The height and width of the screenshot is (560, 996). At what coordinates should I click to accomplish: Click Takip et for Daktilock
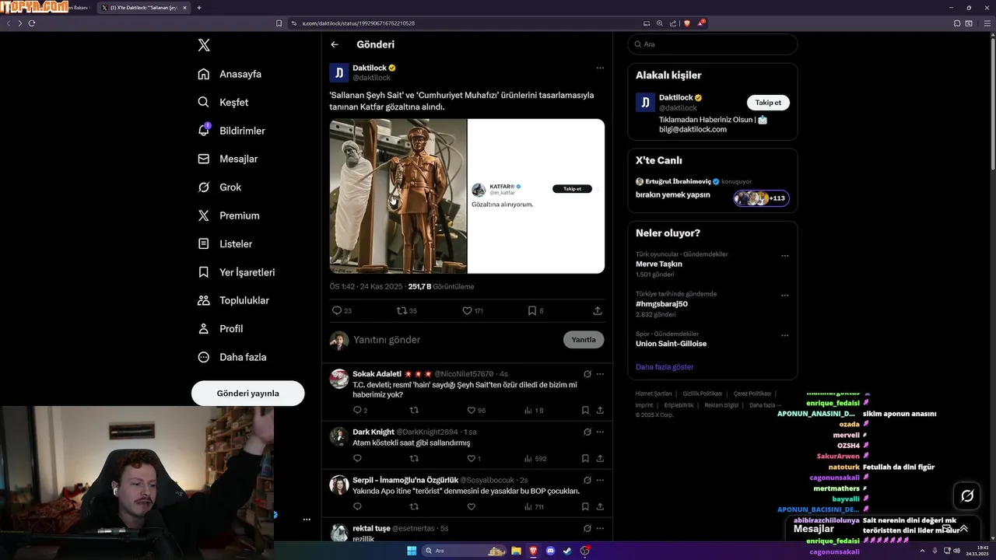click(768, 103)
